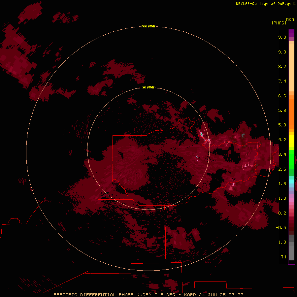Click the 6.6 value on the color scale

coord(282,96)
